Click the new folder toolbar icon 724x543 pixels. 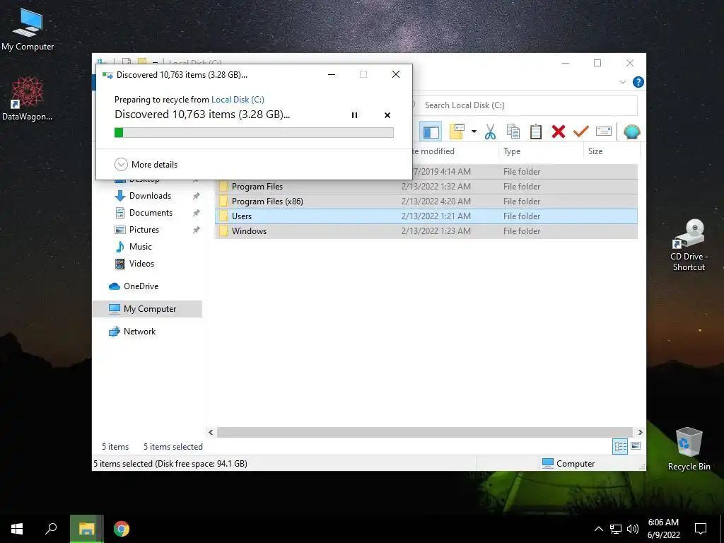(x=457, y=132)
